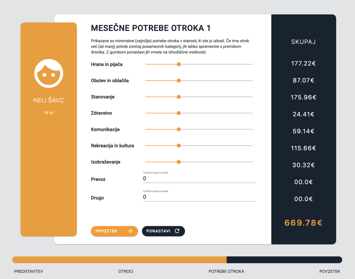
Task: Click the Hrana in pijača label
Action: (107, 64)
